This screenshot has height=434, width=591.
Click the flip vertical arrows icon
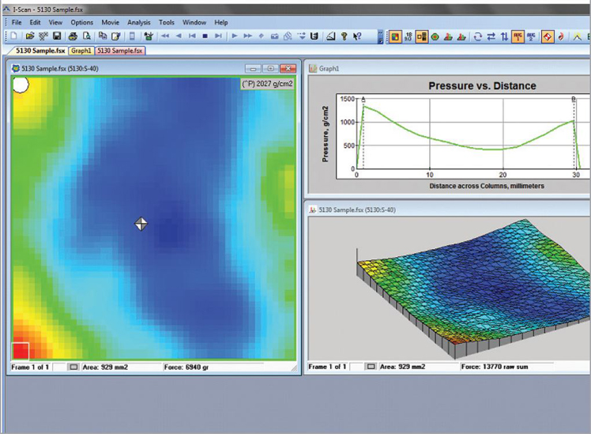point(503,36)
